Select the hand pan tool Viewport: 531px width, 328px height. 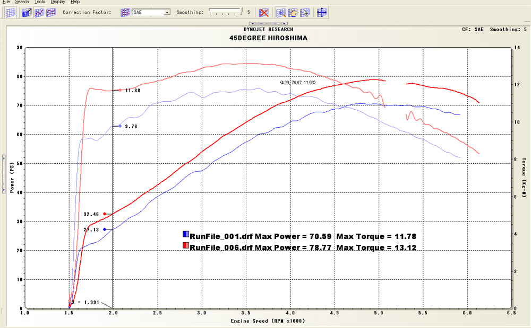293,12
